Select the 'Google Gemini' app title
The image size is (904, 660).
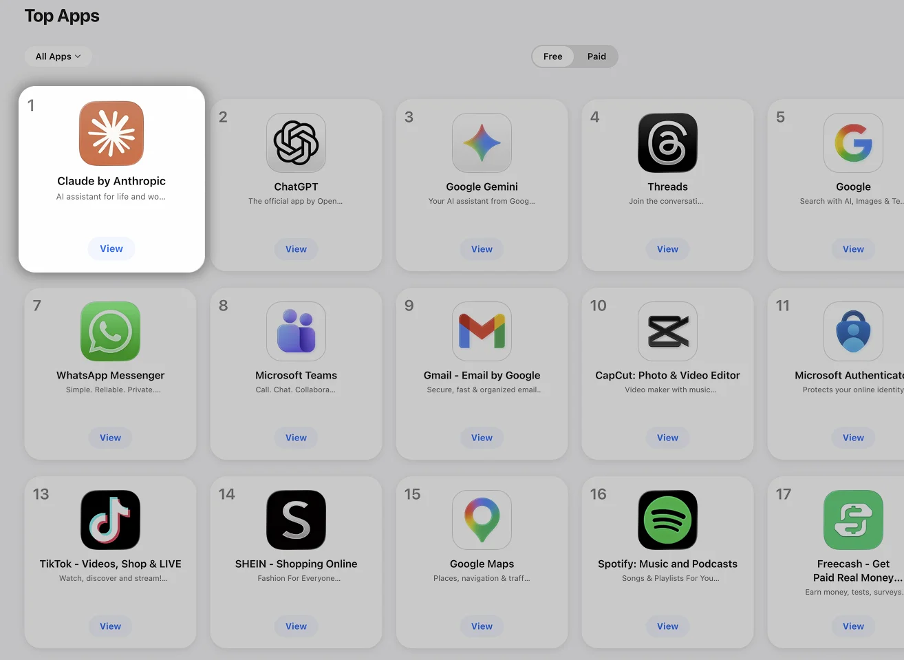[482, 187]
